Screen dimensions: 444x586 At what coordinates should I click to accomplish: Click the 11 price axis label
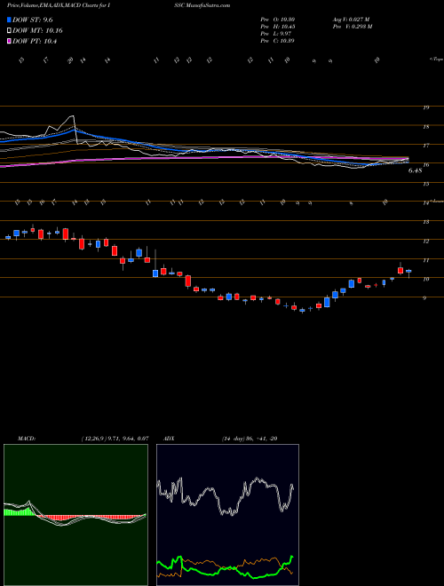coord(425,260)
